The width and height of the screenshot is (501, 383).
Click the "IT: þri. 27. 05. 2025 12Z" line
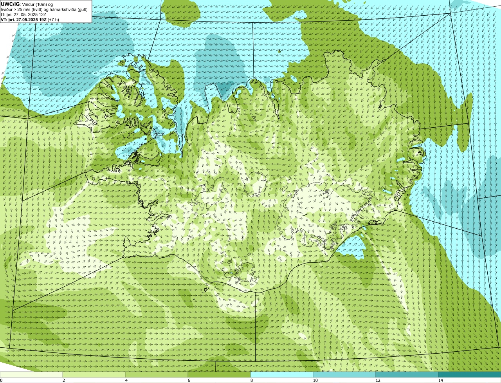[23, 14]
